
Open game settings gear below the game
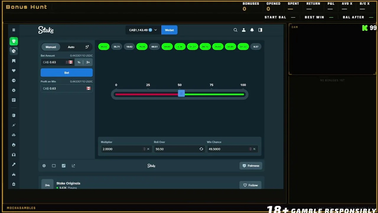44,166
